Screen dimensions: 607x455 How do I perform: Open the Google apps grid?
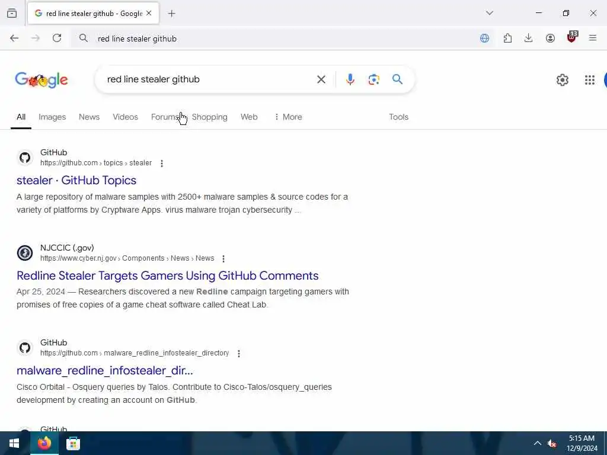(590, 80)
